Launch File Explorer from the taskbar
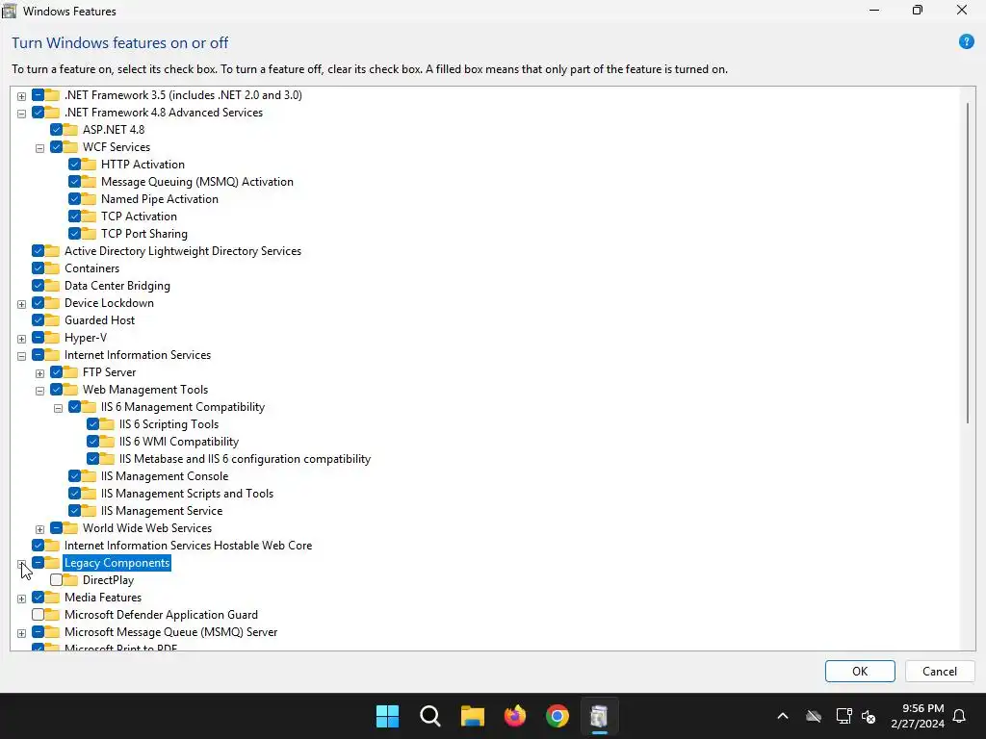 (x=472, y=716)
